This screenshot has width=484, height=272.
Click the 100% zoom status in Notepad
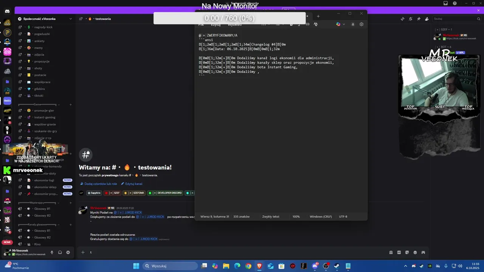(x=296, y=216)
